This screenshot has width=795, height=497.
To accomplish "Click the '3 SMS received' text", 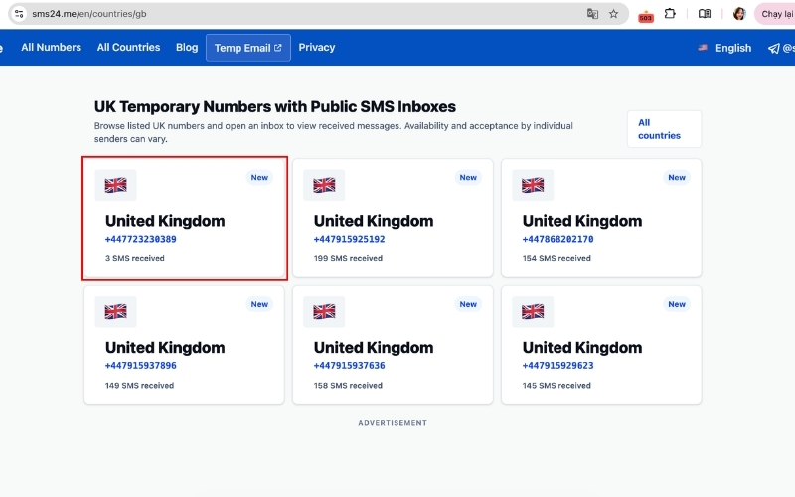I will pyautogui.click(x=135, y=258).
